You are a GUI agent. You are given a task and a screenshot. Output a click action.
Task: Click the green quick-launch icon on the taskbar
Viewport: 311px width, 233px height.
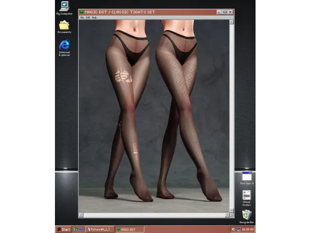tap(76, 229)
